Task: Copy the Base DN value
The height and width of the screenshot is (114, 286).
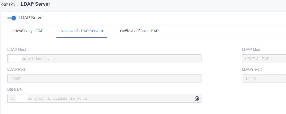Action: click(197, 98)
